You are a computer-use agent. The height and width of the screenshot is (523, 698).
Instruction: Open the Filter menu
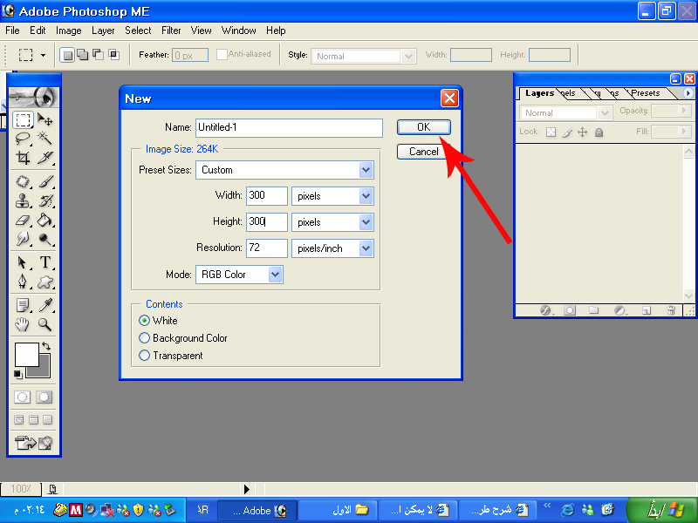(171, 31)
